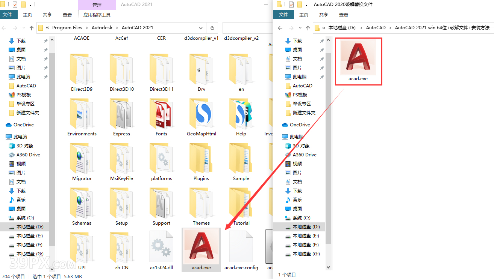Select acad.exe in the AutoCAD 2021 folder
This screenshot has height=279, width=494.
pos(201,249)
